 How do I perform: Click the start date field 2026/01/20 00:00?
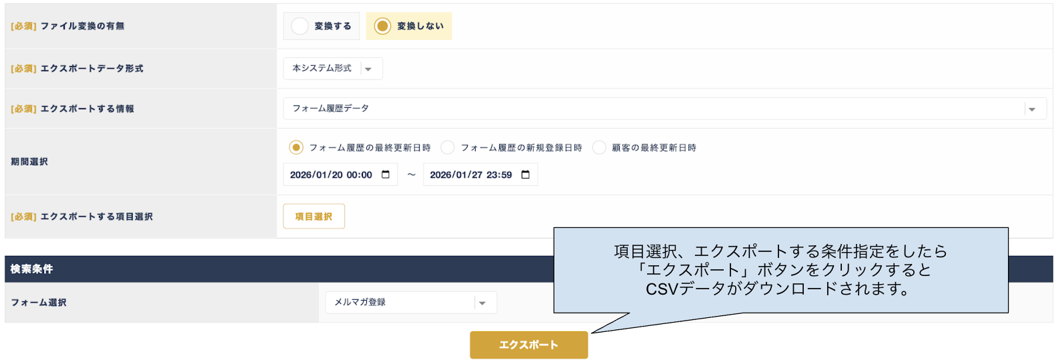pyautogui.click(x=331, y=175)
